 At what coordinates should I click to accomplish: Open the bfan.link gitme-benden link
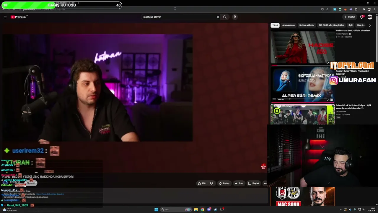(50, 194)
